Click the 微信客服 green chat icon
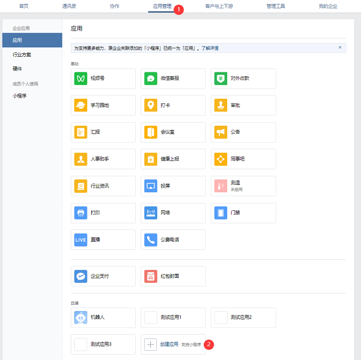Image resolution: width=361 pixels, height=360 pixels. coord(150,78)
